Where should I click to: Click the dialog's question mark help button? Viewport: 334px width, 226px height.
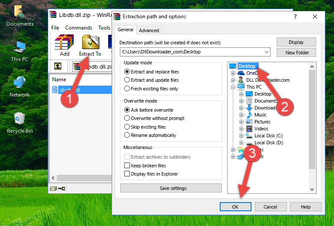click(x=295, y=17)
